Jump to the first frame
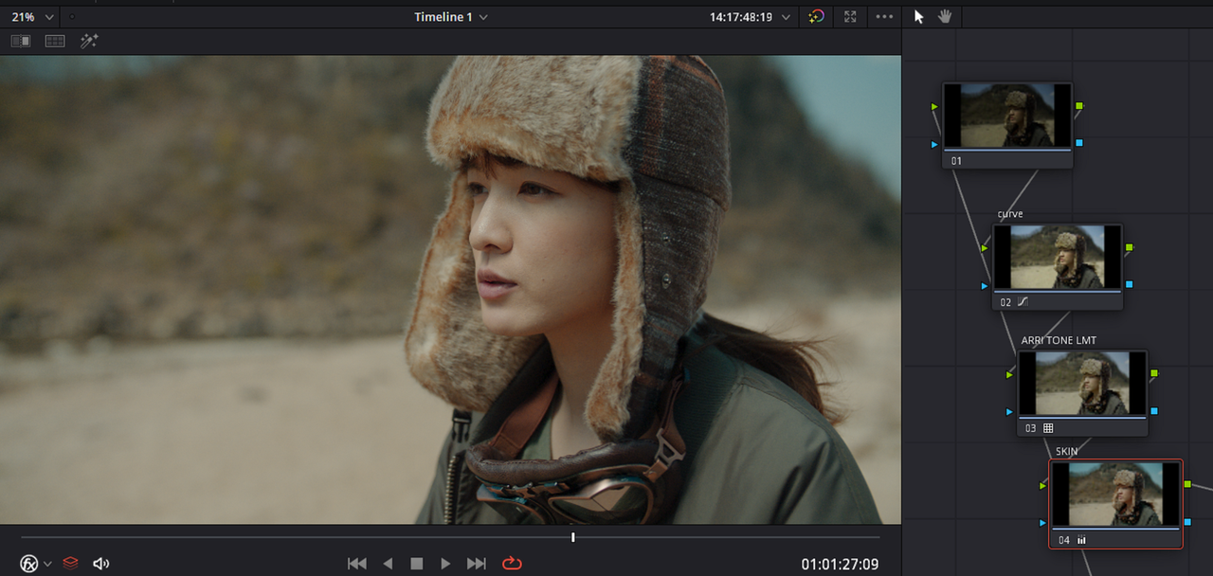 [x=357, y=564]
